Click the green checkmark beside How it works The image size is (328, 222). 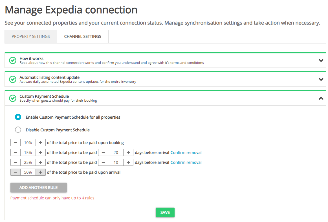pos(13,60)
